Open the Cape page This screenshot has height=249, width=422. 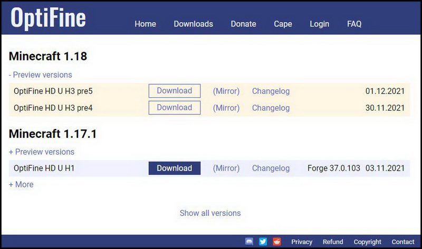283,24
